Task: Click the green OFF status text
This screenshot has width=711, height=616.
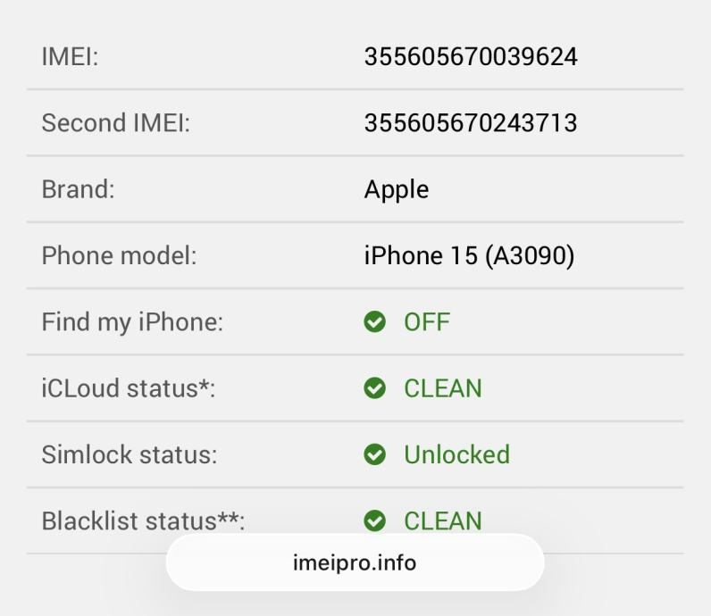Action: click(427, 321)
